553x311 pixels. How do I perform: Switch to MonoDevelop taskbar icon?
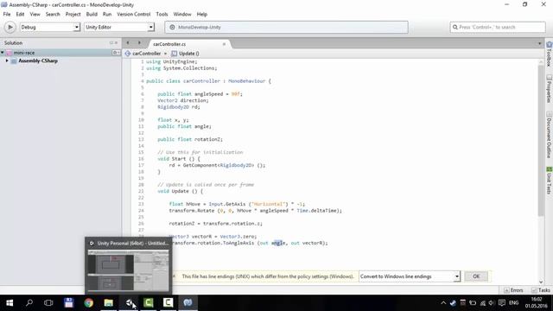click(188, 303)
